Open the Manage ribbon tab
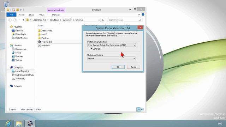 point(56,15)
